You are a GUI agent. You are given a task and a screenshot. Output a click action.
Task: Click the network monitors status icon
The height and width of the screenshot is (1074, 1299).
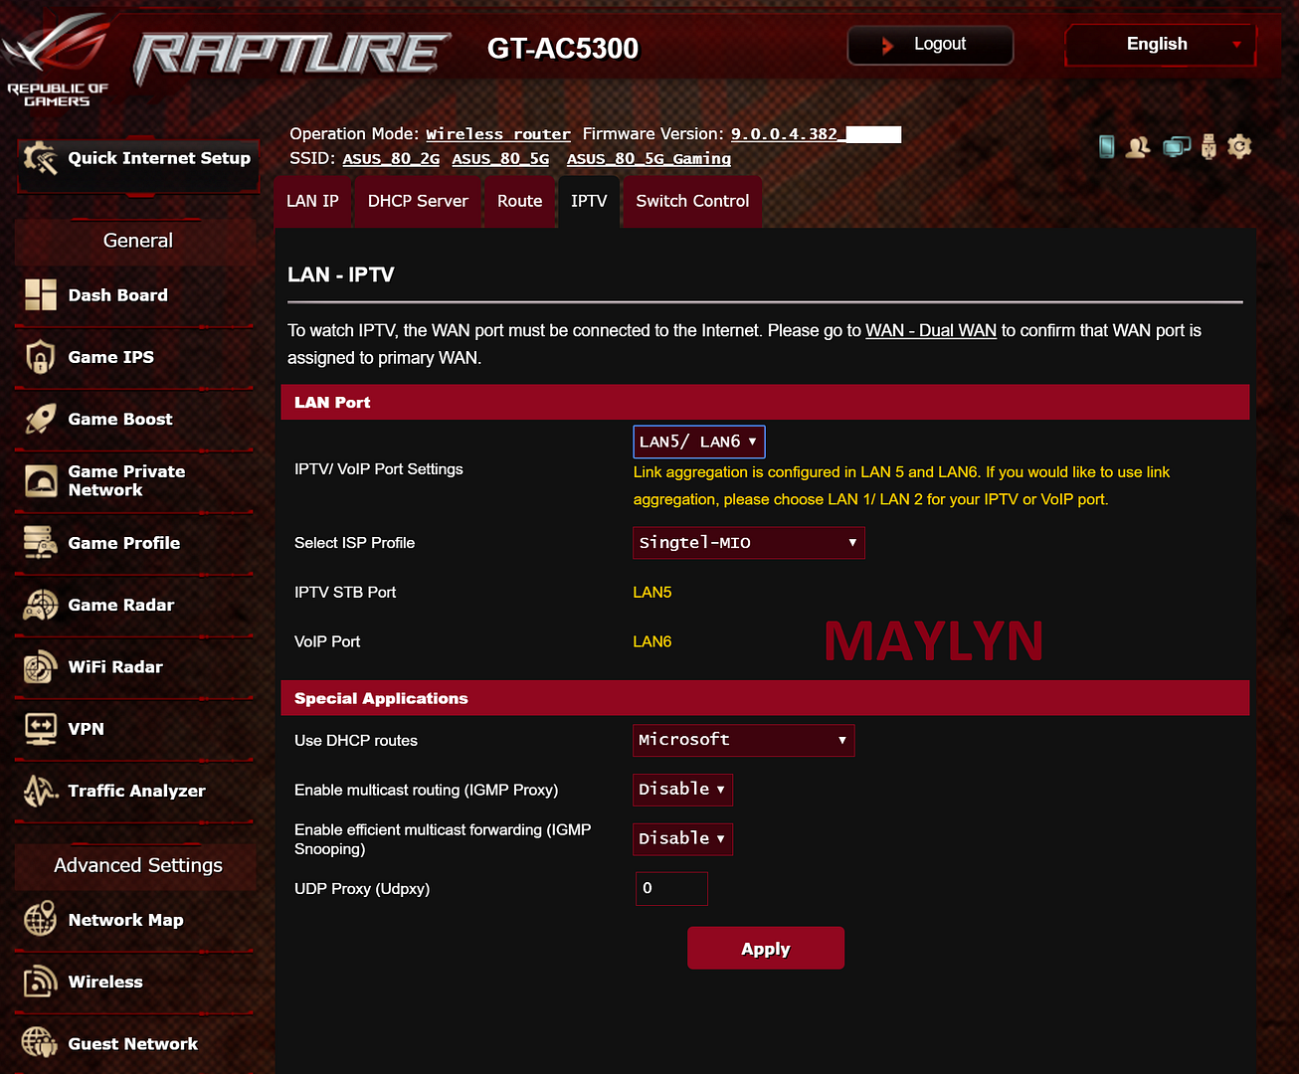(1176, 147)
